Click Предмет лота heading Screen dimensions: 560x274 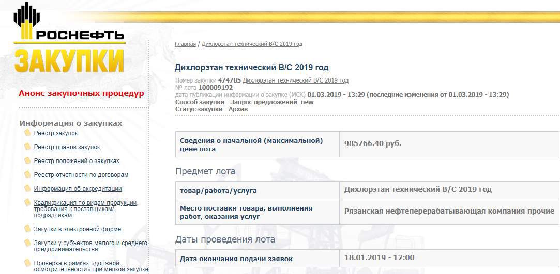click(x=205, y=171)
